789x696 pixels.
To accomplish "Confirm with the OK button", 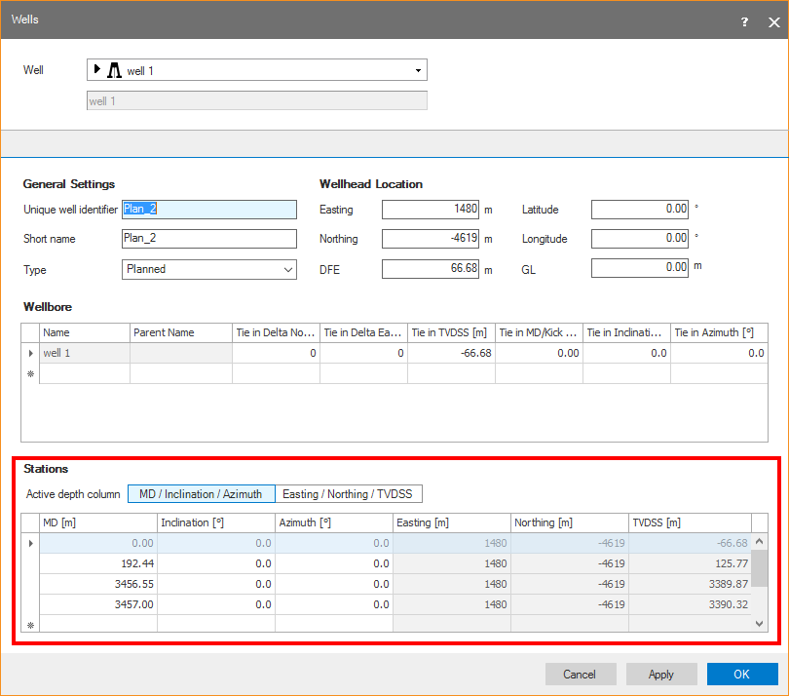I will [x=742, y=675].
